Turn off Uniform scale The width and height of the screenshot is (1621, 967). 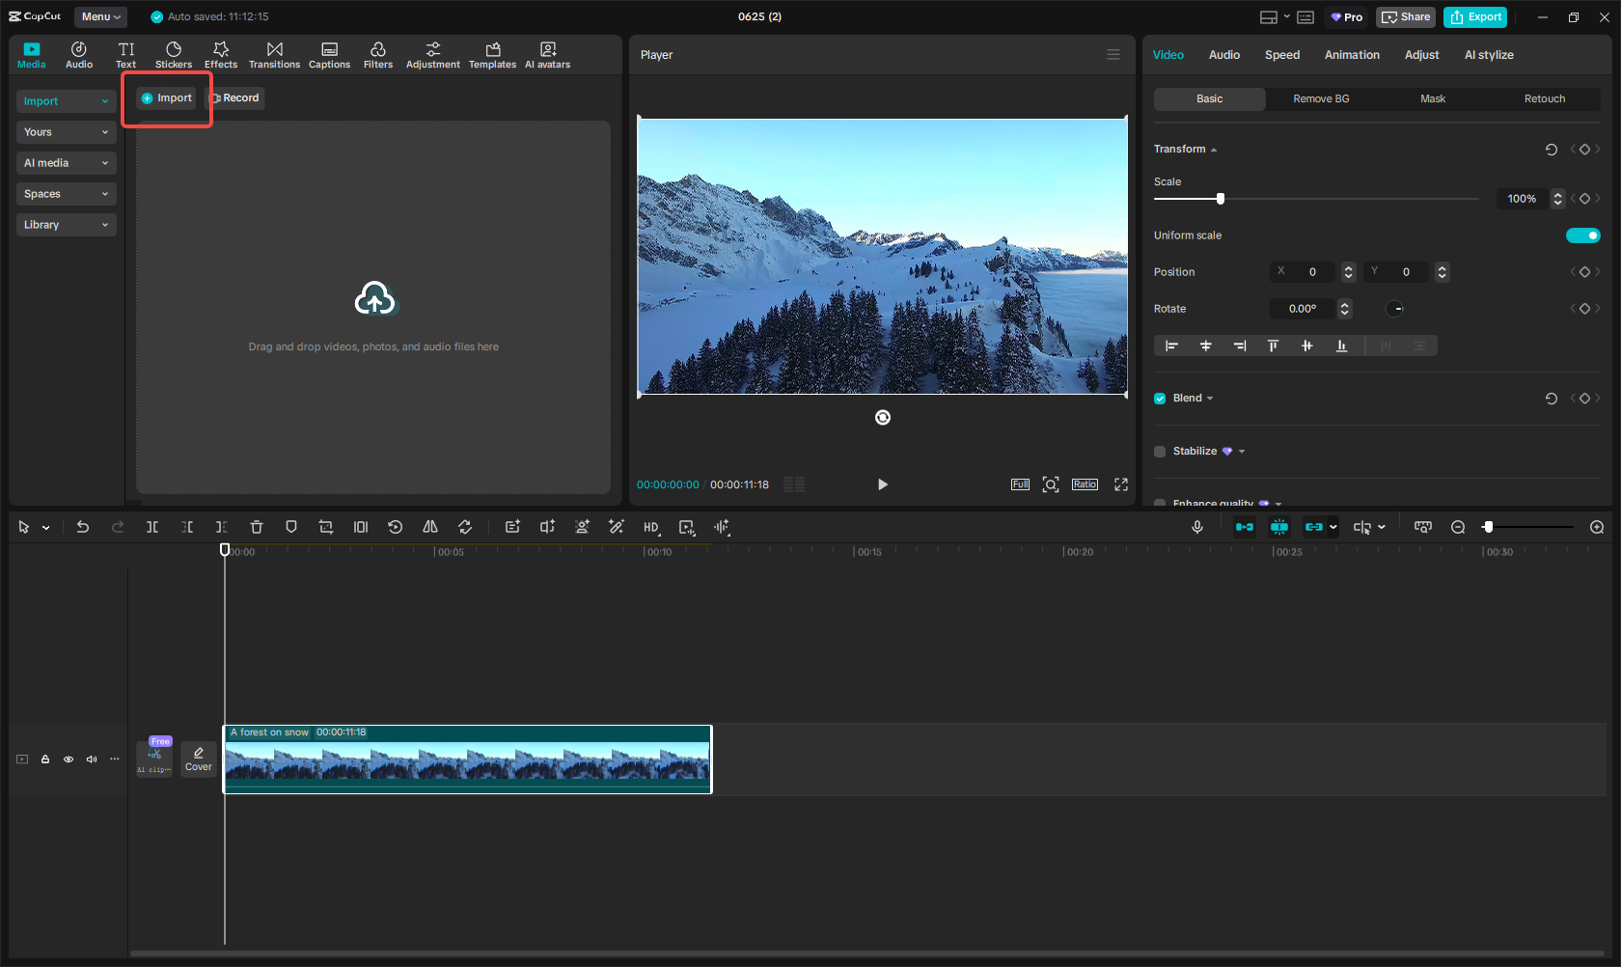pyautogui.click(x=1582, y=235)
